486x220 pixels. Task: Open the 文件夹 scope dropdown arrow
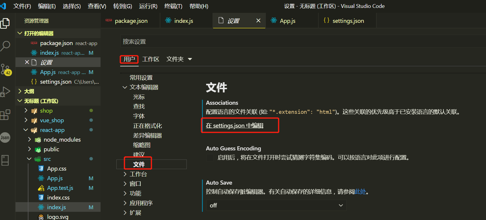coord(190,59)
